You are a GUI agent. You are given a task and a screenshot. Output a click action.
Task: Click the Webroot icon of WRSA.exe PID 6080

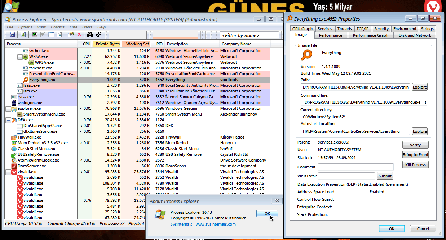tap(26, 56)
